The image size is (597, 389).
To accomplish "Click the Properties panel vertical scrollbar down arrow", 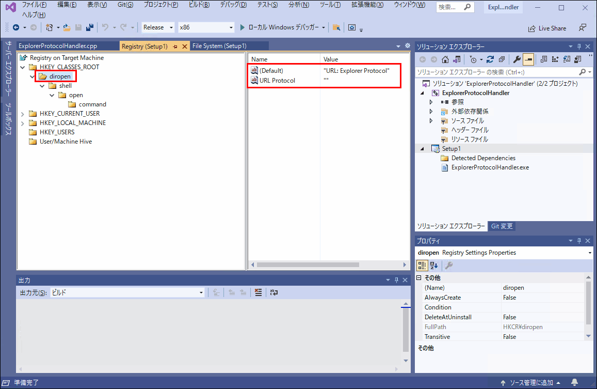I will click(x=588, y=336).
